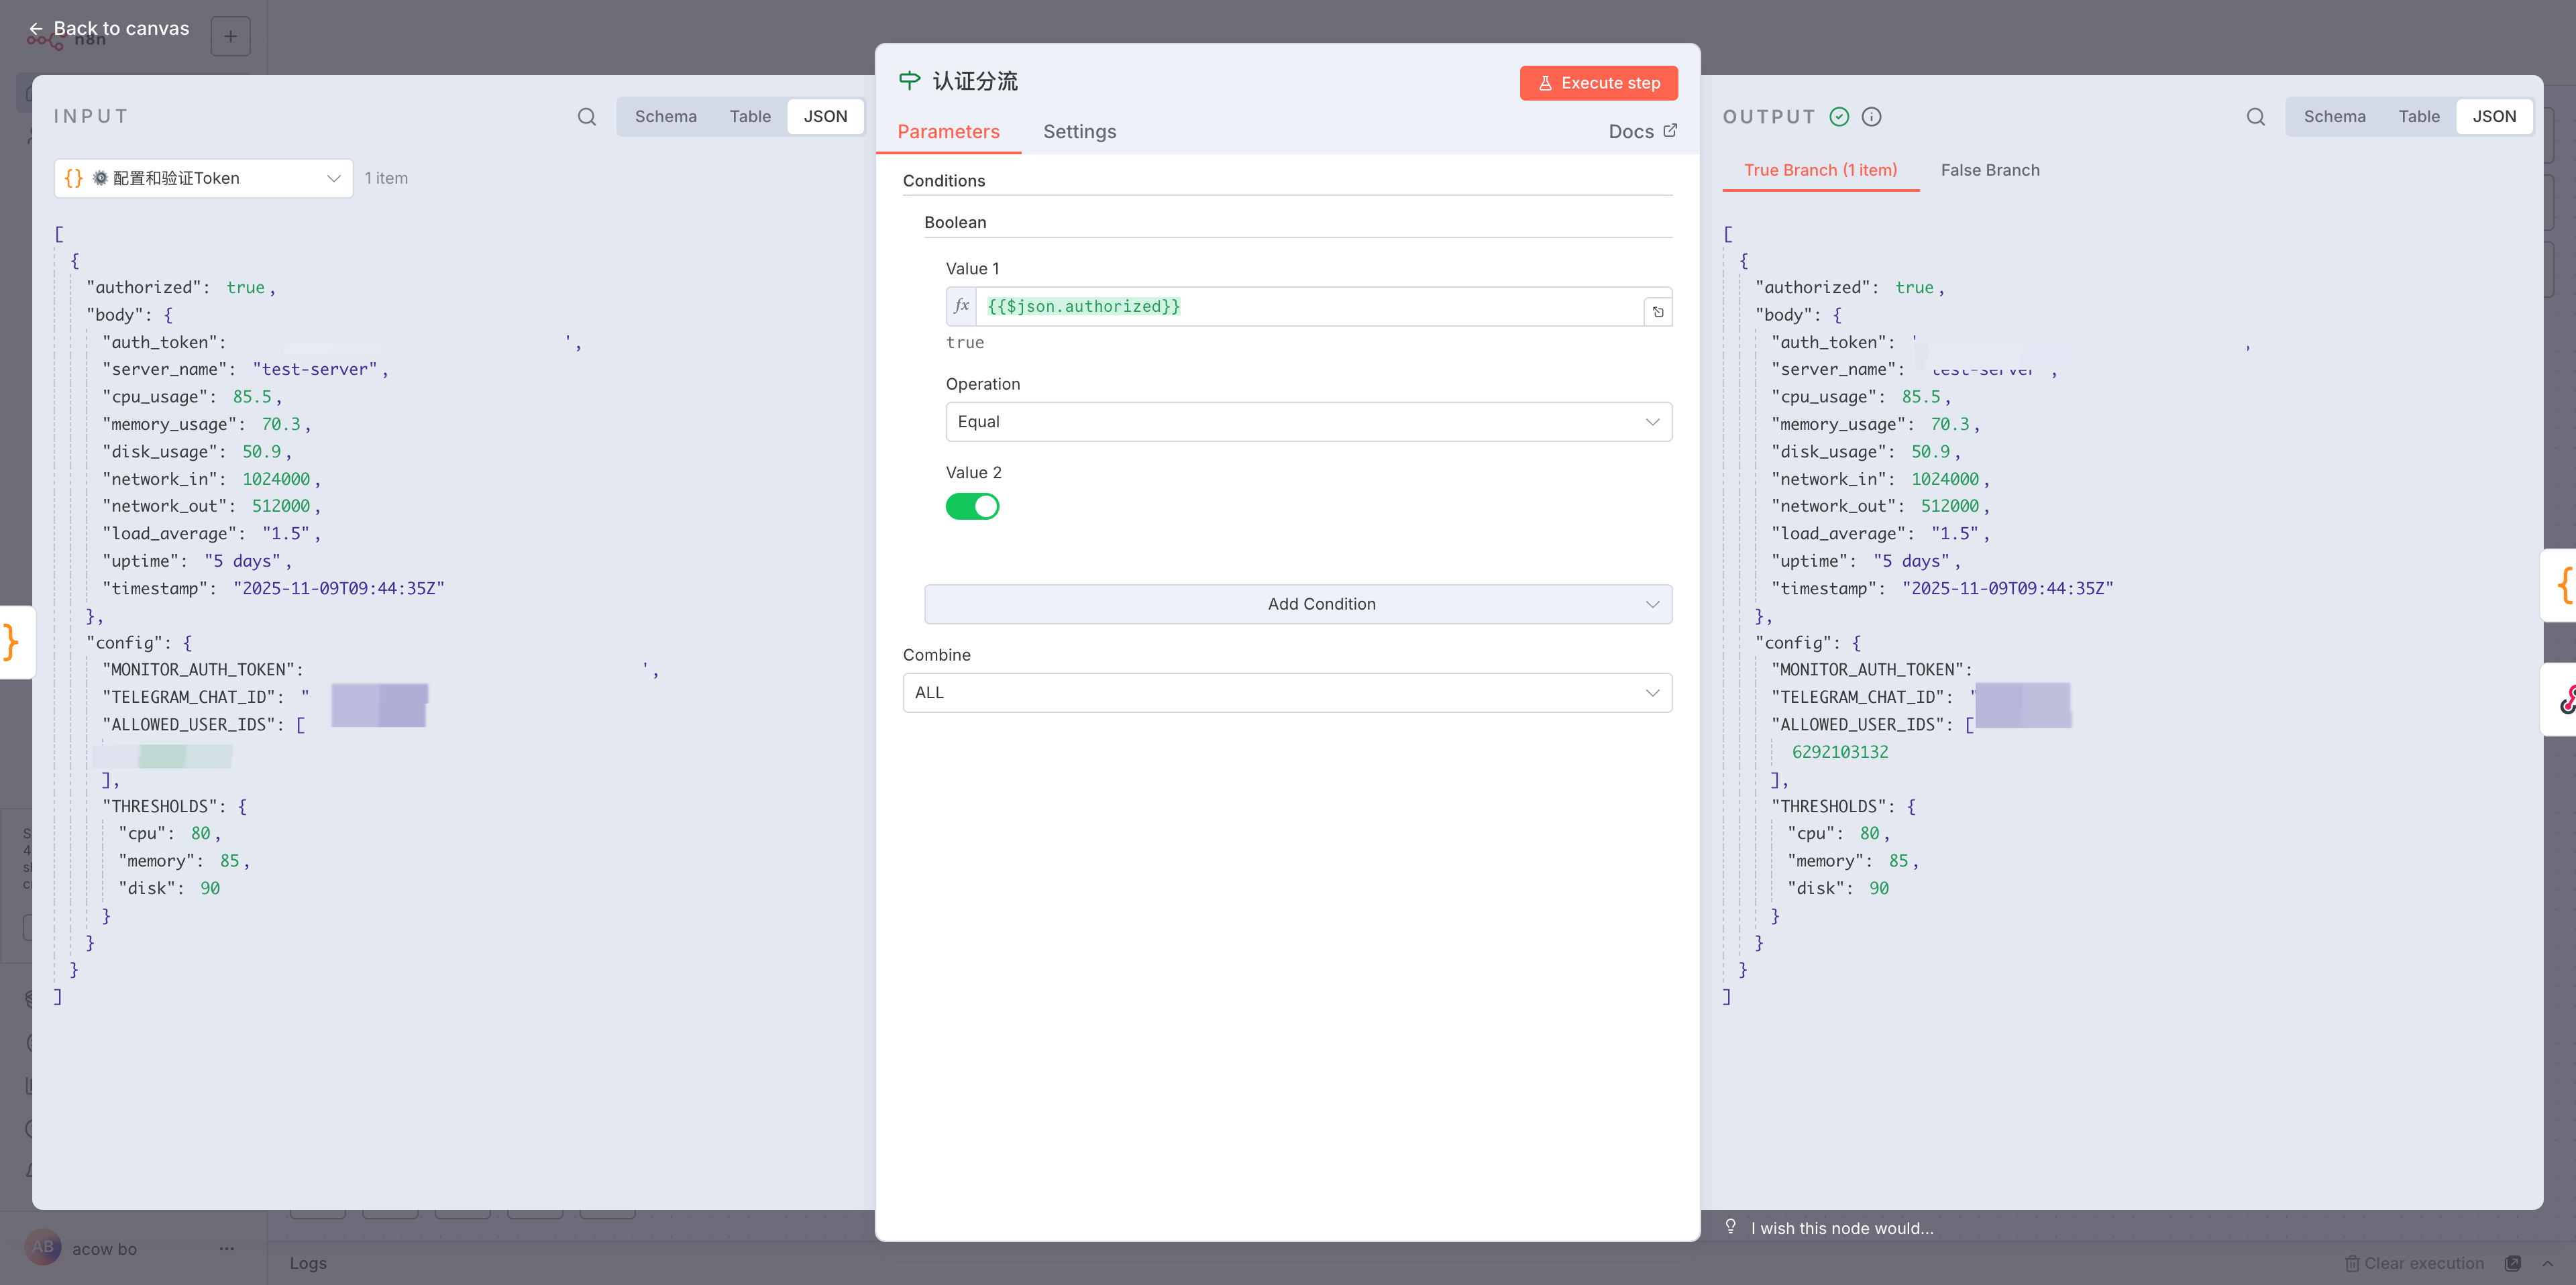2576x1285 pixels.
Task: Click the expression reset icon beside Value 1
Action: click(x=1657, y=311)
